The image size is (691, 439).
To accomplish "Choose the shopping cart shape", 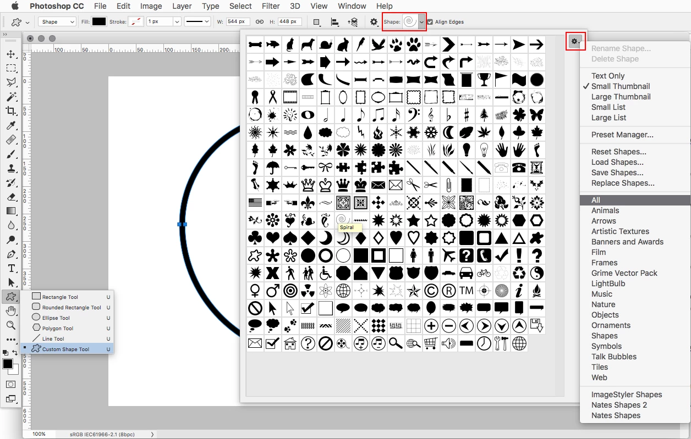I will [431, 343].
